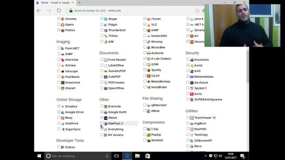Click the qBittorrent app icon
This screenshot has height=160, width=285.
pyautogui.click(x=149, y=105)
